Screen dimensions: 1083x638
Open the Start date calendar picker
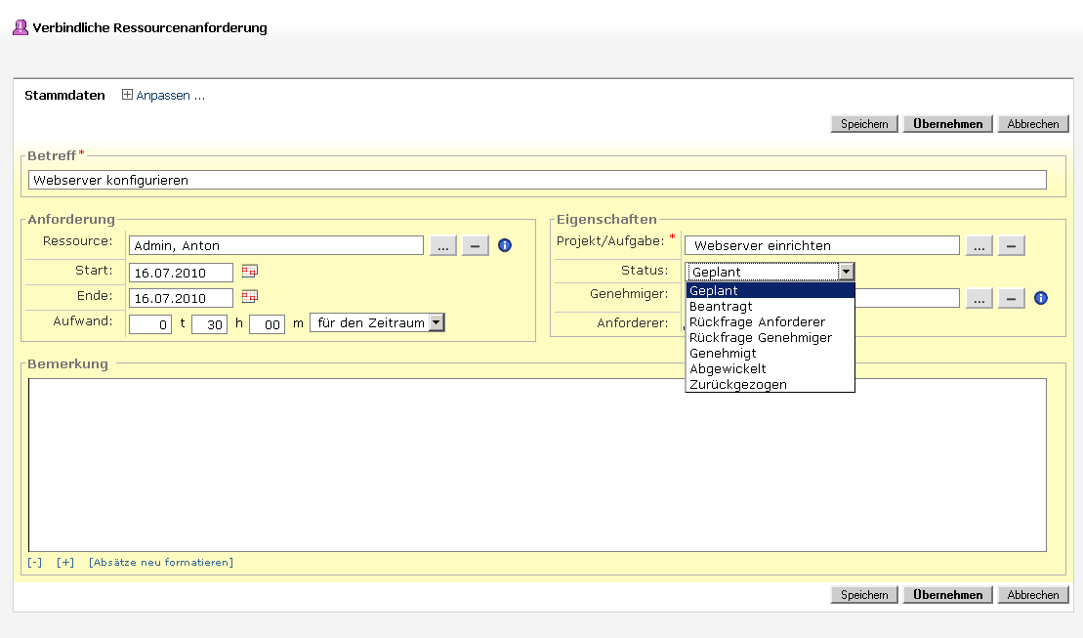pyautogui.click(x=249, y=271)
